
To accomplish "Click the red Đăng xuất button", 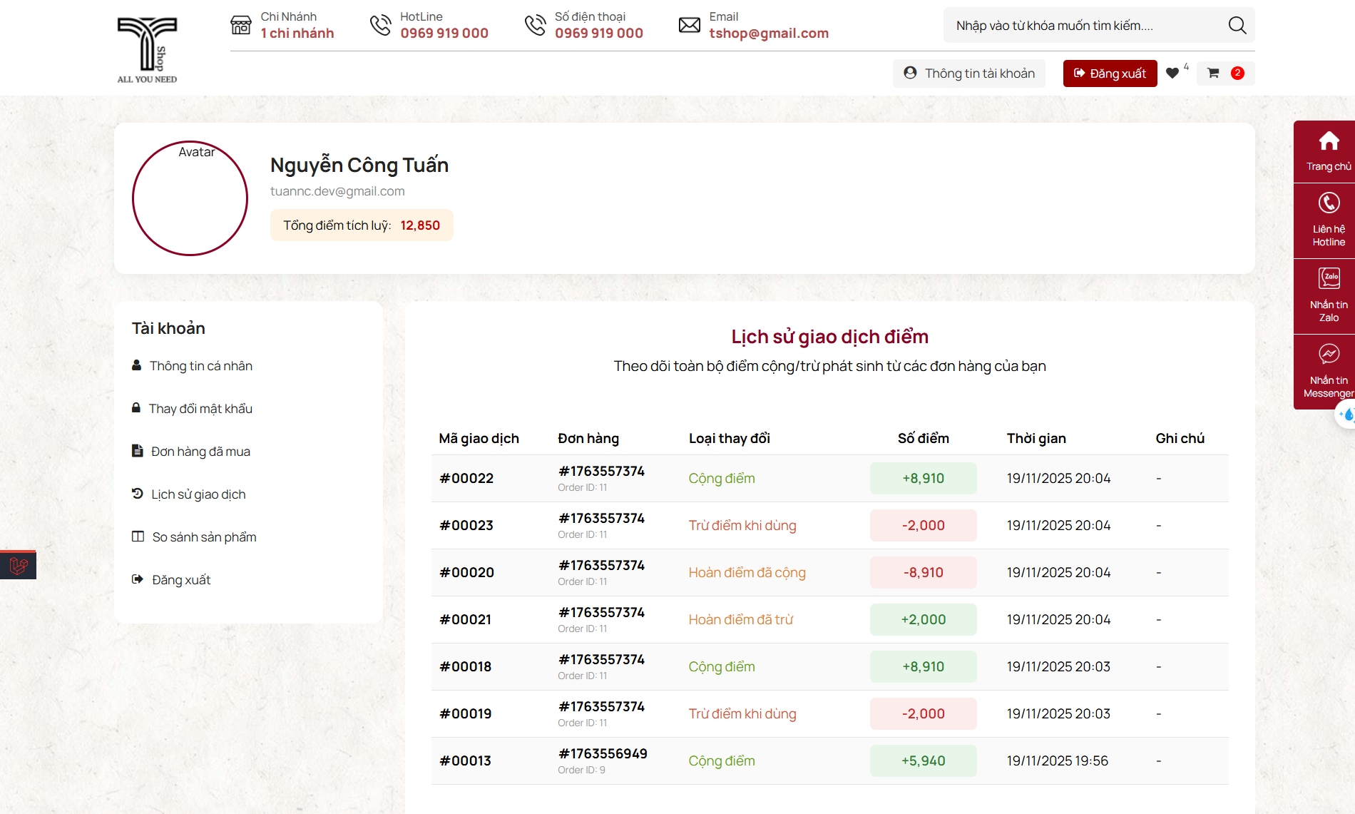I will 1110,73.
